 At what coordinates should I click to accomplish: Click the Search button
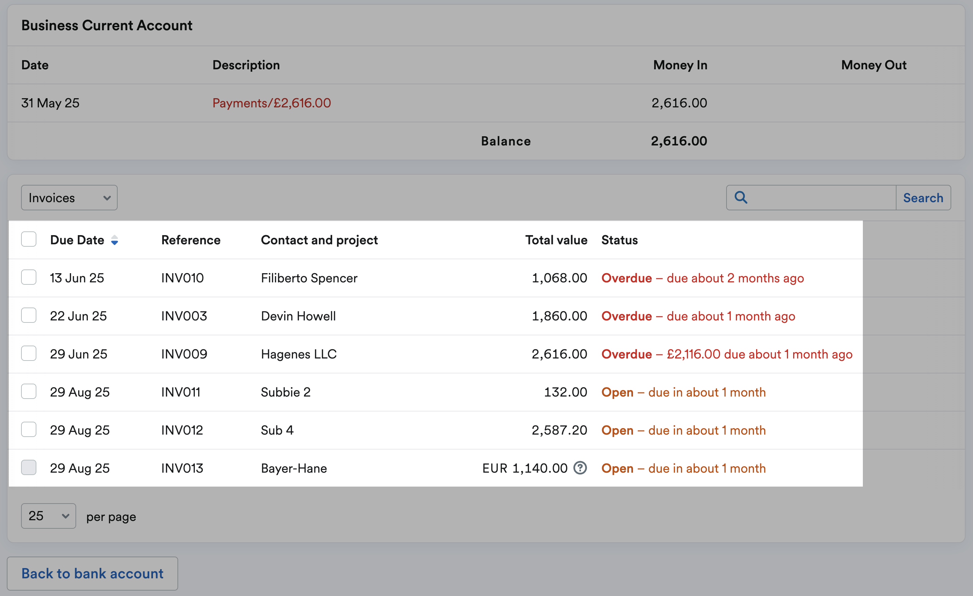923,197
